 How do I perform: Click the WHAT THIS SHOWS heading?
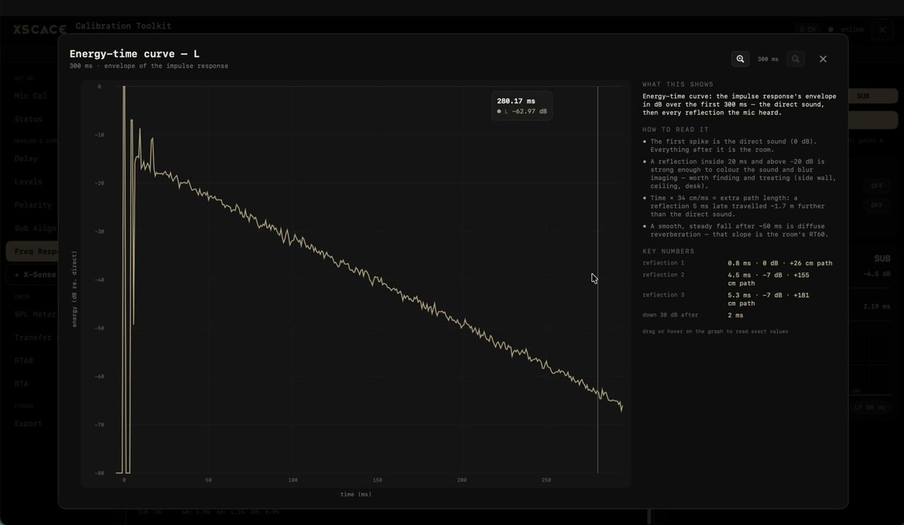[x=678, y=84]
